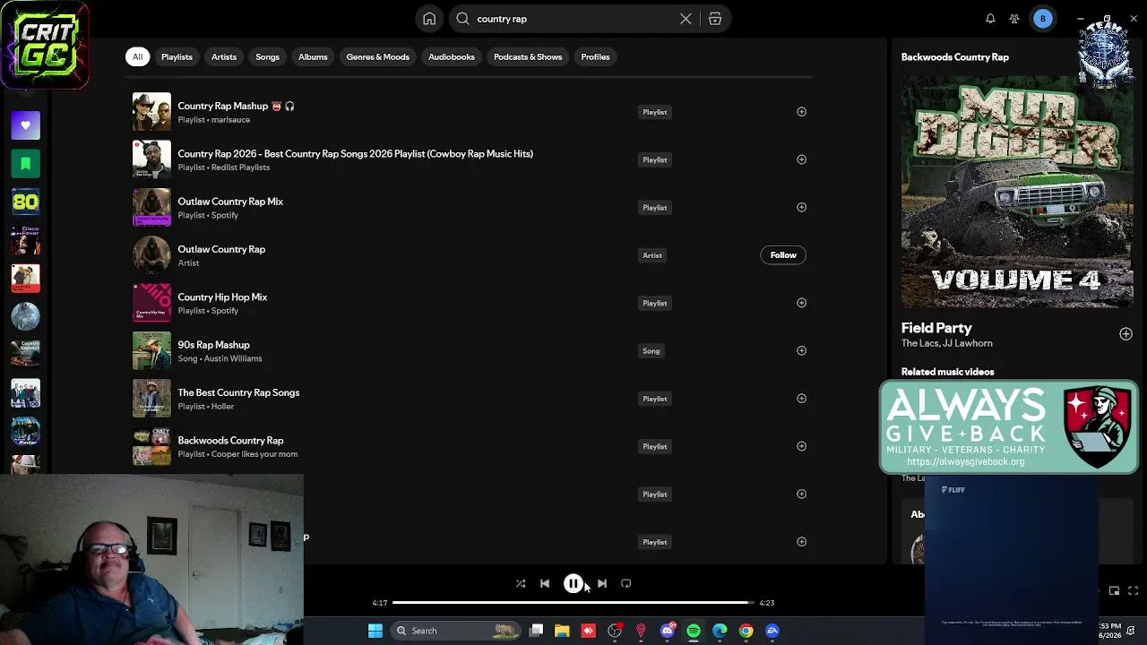Open File Explorer from taskbar

(562, 631)
